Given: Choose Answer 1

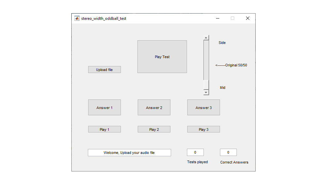Looking at the screenshot, I should (x=104, y=107).
